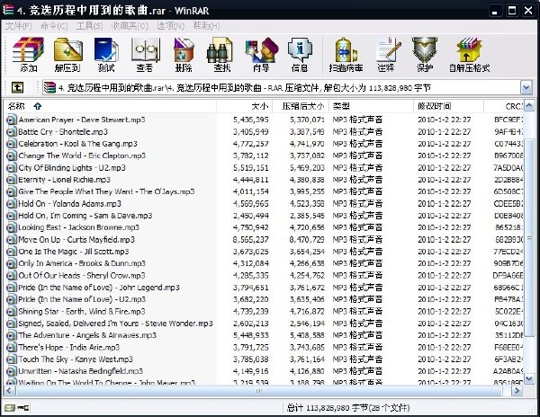This screenshot has width=540, height=417.
Task: Click the vertical scrollbar down arrow
Action: [529, 378]
